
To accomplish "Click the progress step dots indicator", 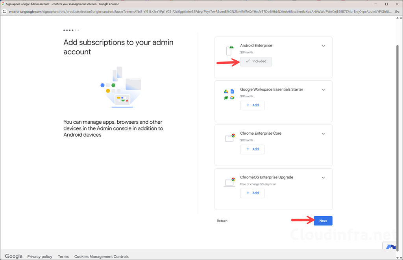I will (71, 30).
